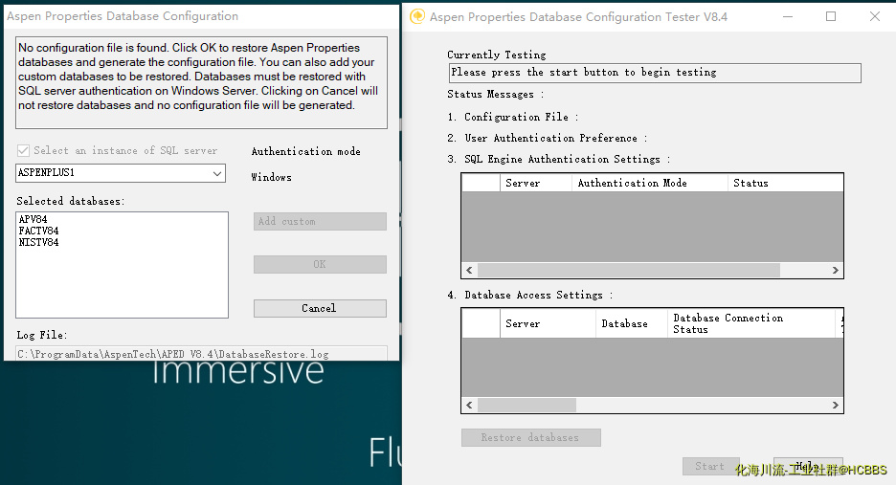Click right scroll arrow of Database Access table
Image resolution: width=896 pixels, height=485 pixels.
click(x=836, y=405)
